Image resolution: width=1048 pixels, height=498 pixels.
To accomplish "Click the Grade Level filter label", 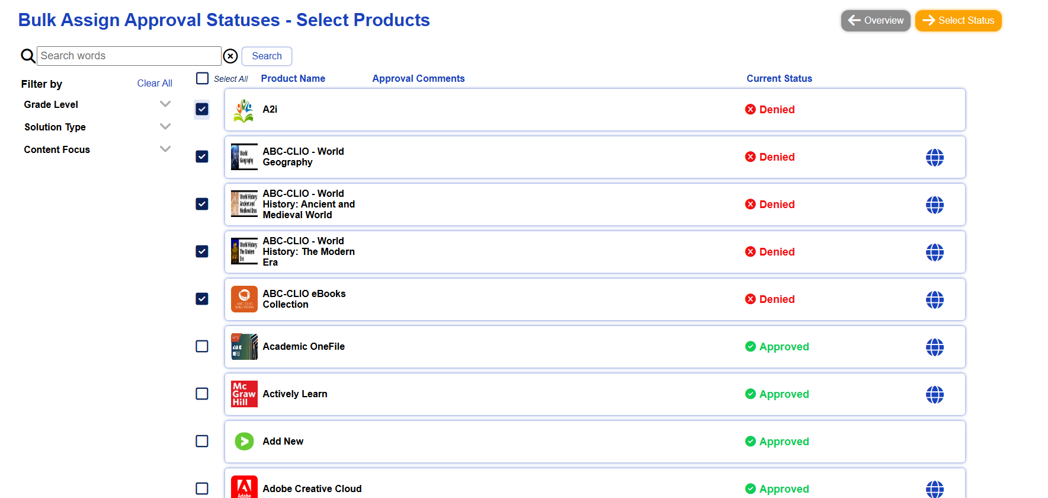I will pyautogui.click(x=51, y=104).
